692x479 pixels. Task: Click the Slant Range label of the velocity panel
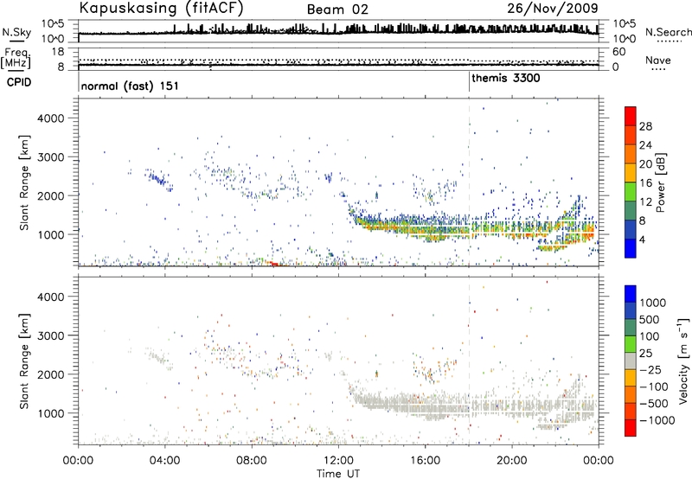[24, 361]
